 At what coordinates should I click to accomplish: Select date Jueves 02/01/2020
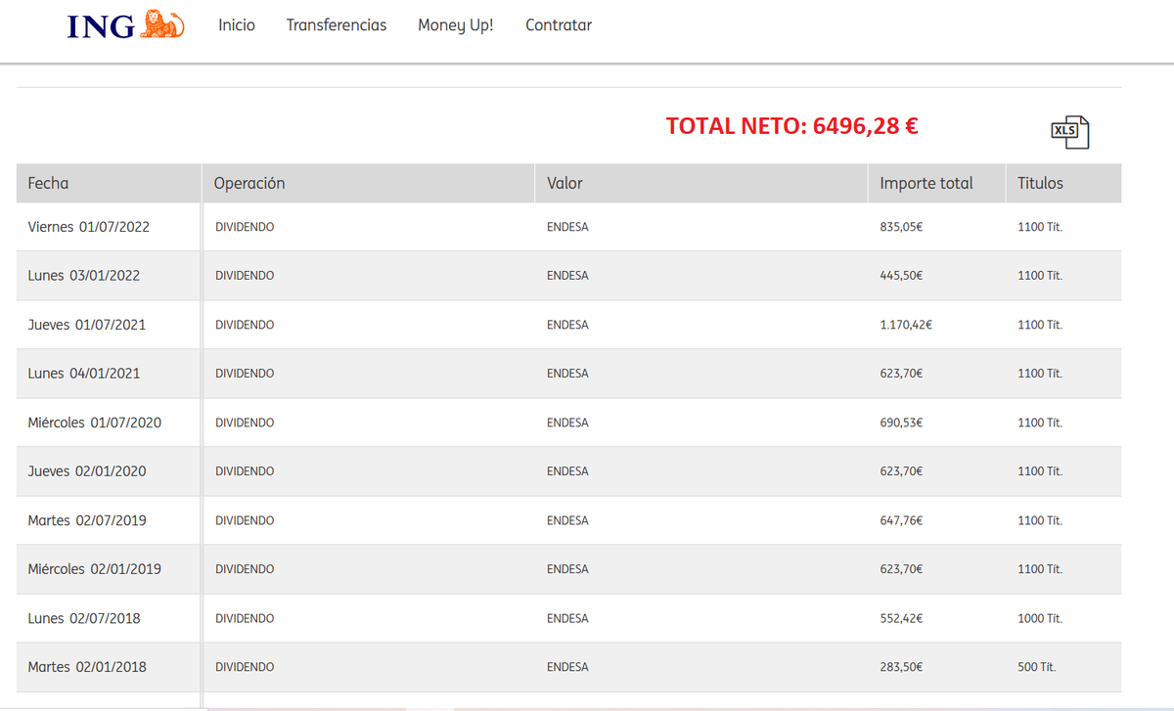point(87,471)
